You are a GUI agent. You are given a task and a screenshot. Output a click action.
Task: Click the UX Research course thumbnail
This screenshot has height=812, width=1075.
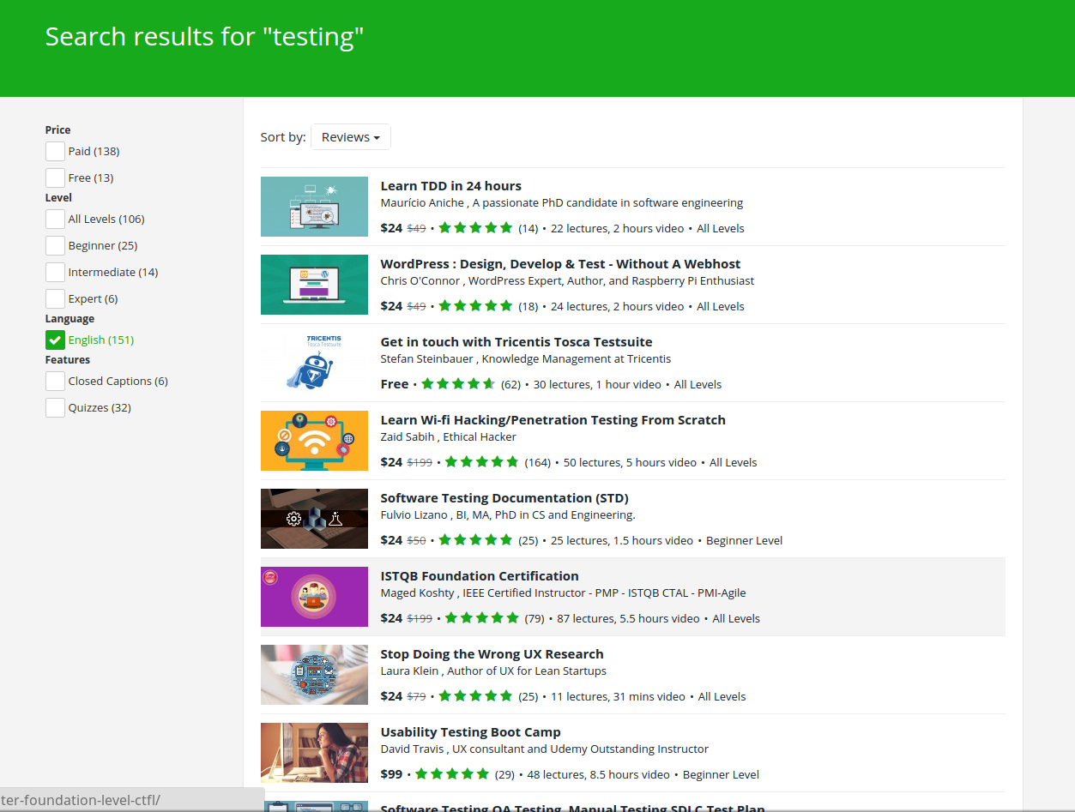coord(314,675)
